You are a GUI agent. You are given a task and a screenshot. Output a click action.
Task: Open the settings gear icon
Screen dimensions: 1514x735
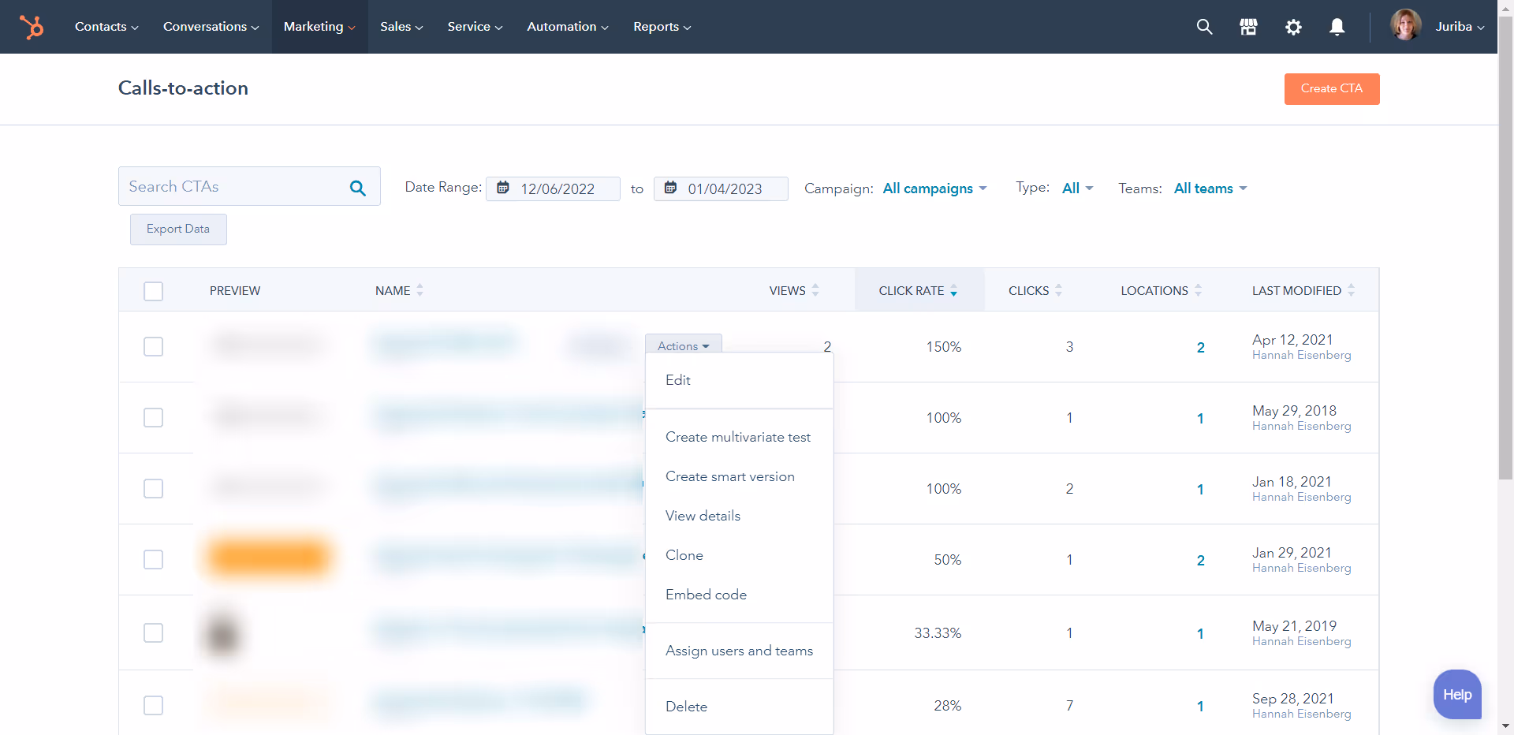tap(1293, 27)
